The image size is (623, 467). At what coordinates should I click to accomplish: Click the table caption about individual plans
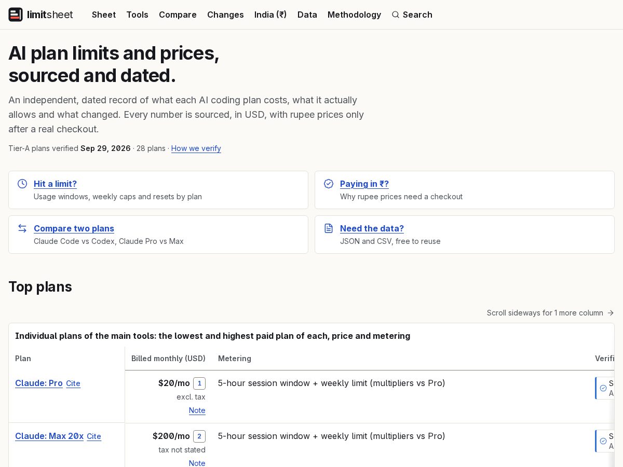click(x=212, y=336)
